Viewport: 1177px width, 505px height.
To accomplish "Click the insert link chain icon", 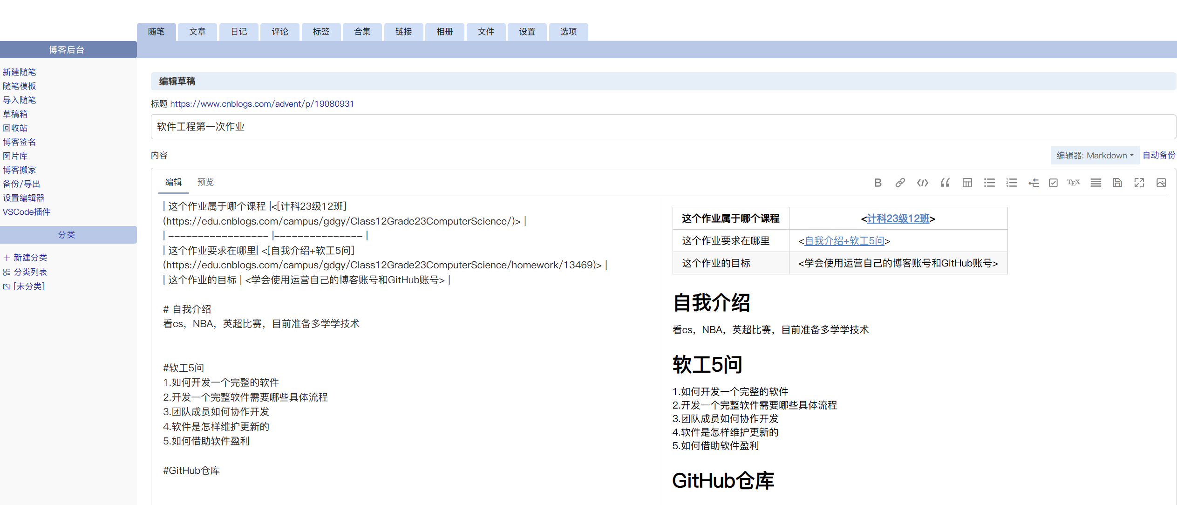I will [x=900, y=183].
